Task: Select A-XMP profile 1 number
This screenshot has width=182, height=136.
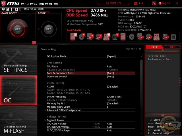Action: click(x=59, y=29)
